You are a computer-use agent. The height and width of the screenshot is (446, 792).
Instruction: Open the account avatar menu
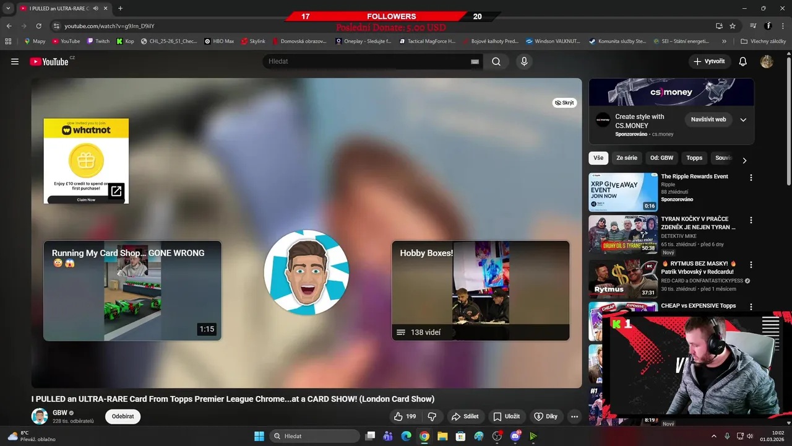(767, 61)
